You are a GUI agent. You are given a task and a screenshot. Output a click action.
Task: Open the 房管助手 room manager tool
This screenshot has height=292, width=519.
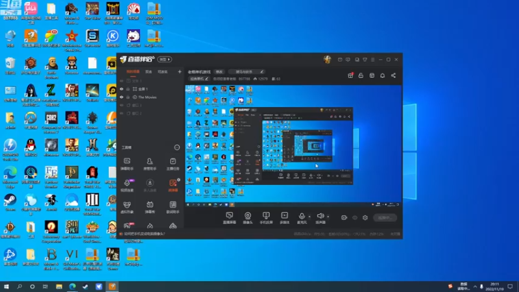pyautogui.click(x=150, y=164)
